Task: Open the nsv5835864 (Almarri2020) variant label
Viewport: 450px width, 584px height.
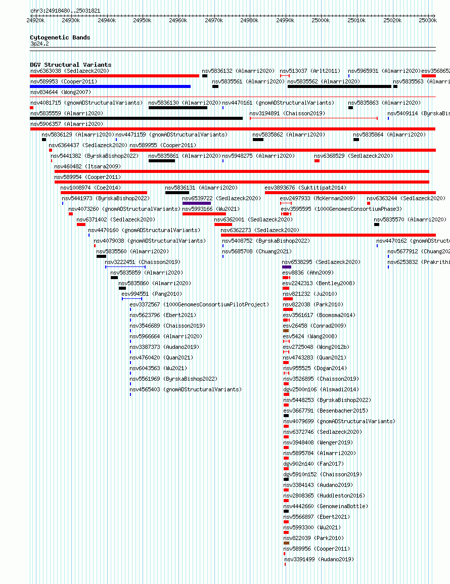Action: pos(389,134)
